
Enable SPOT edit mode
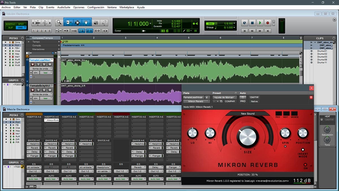click(21, 24)
